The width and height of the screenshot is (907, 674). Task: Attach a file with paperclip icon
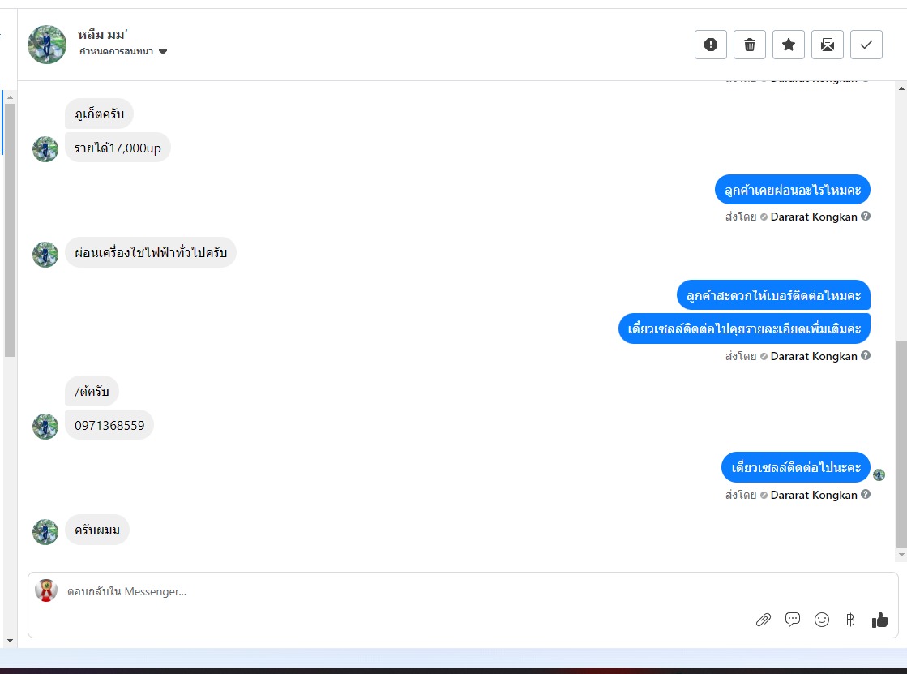(763, 620)
